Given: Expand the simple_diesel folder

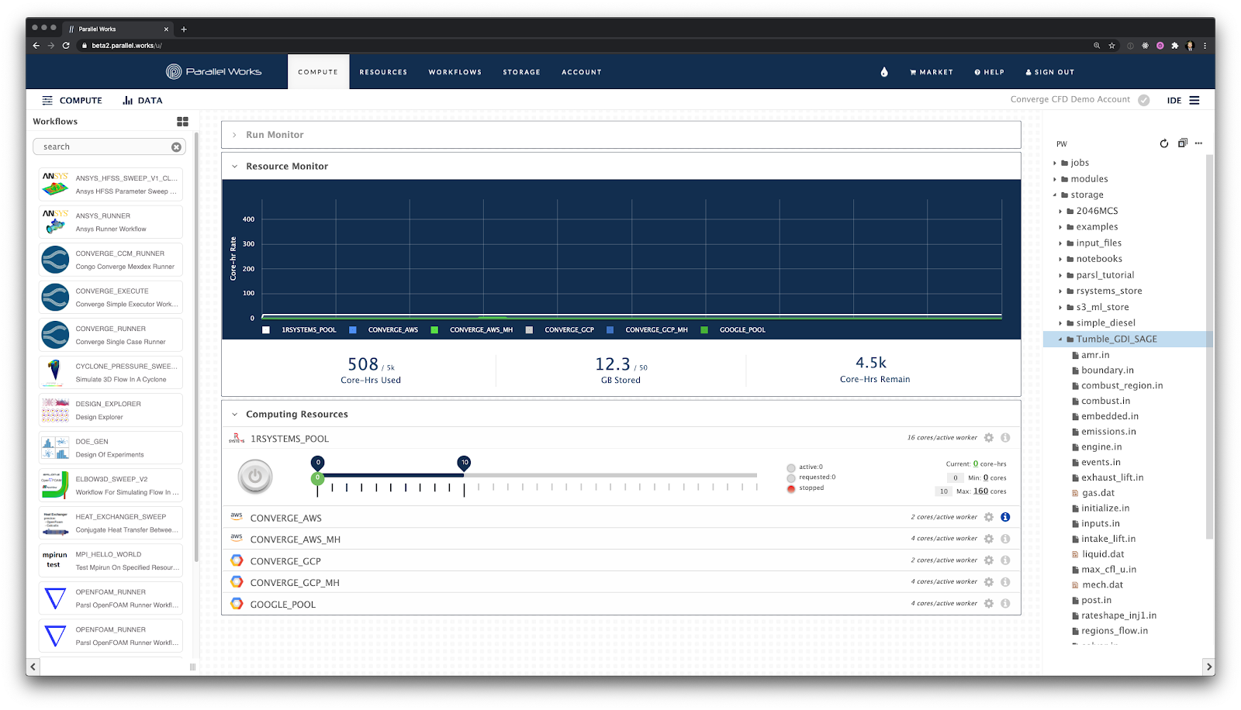Looking at the screenshot, I should click(1060, 323).
